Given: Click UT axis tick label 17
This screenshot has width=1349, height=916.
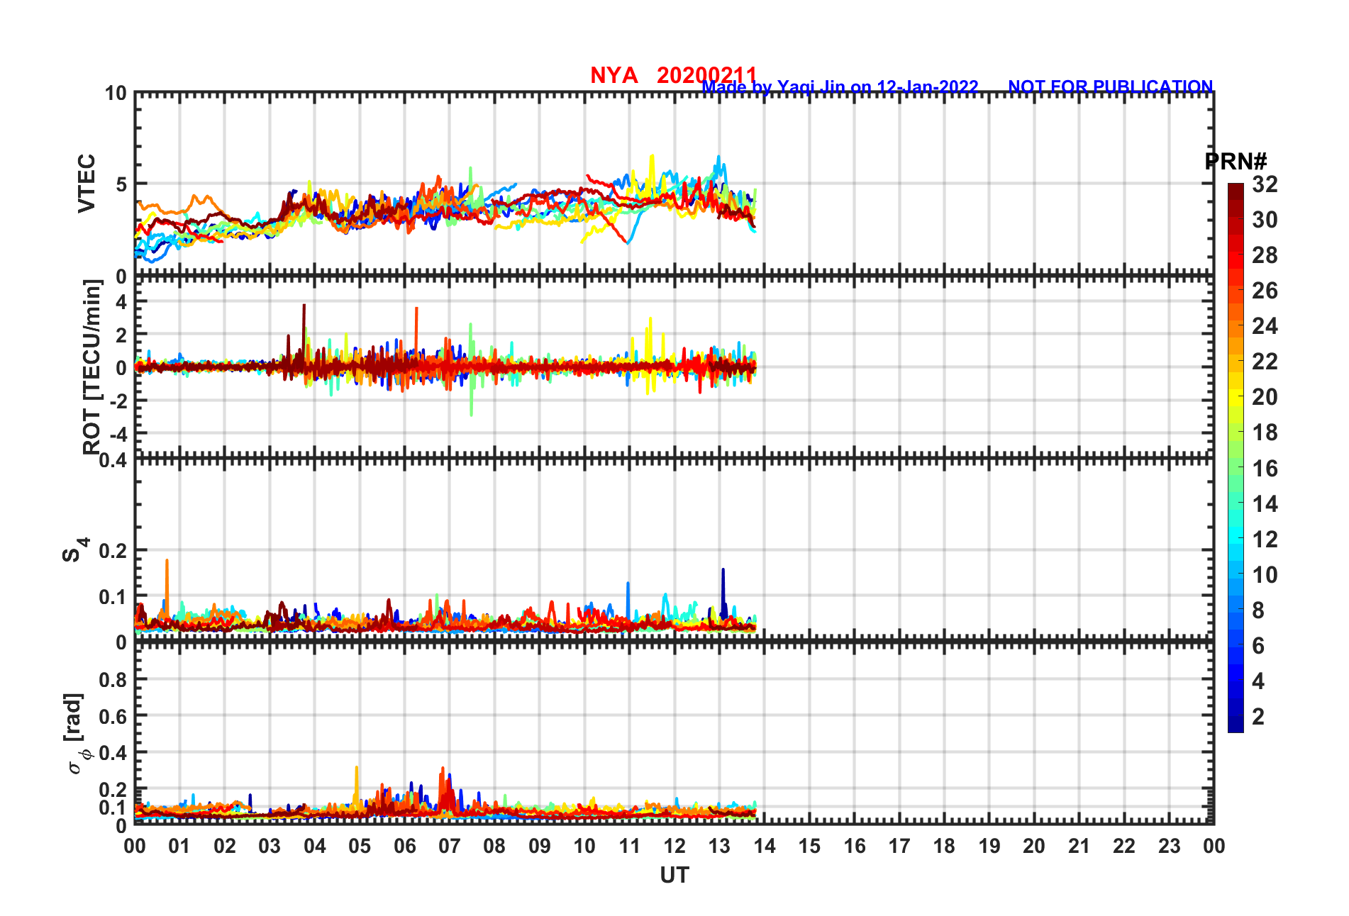Looking at the screenshot, I should 899,846.
